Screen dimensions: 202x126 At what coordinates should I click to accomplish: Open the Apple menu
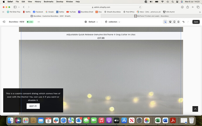(x=4, y=2)
